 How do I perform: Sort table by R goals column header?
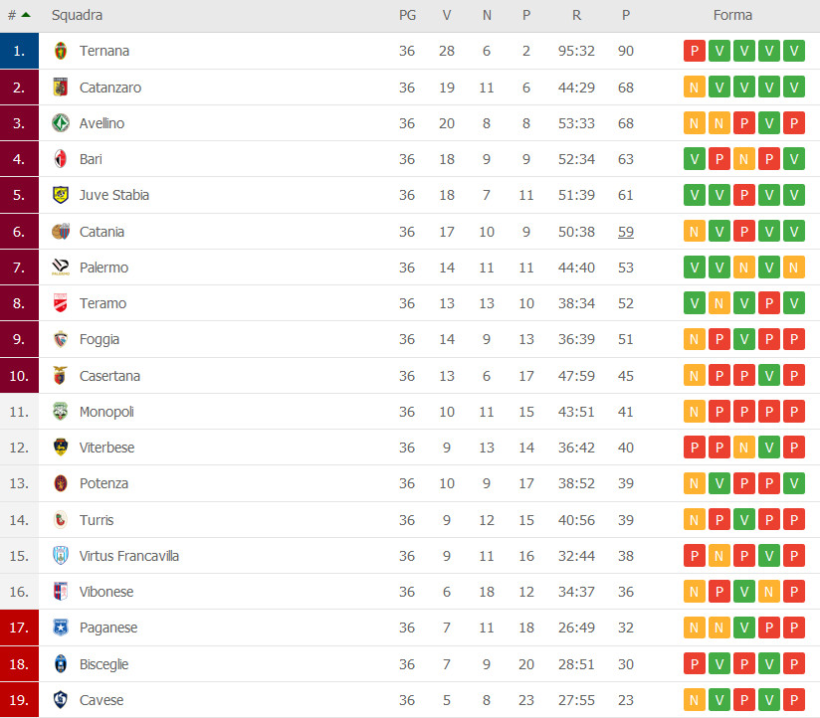point(576,15)
